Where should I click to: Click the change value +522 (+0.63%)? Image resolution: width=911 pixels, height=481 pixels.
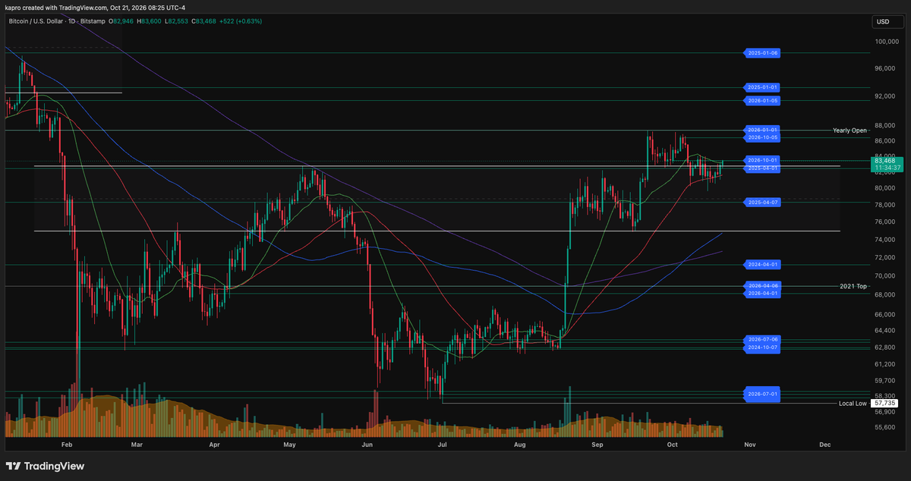242,21
